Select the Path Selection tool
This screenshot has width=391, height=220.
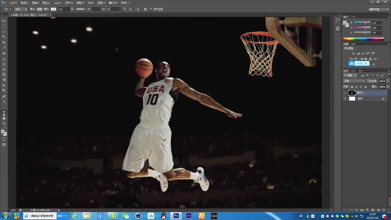point(4,107)
